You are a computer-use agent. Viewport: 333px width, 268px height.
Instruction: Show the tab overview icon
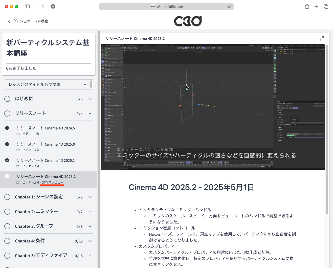click(326, 7)
